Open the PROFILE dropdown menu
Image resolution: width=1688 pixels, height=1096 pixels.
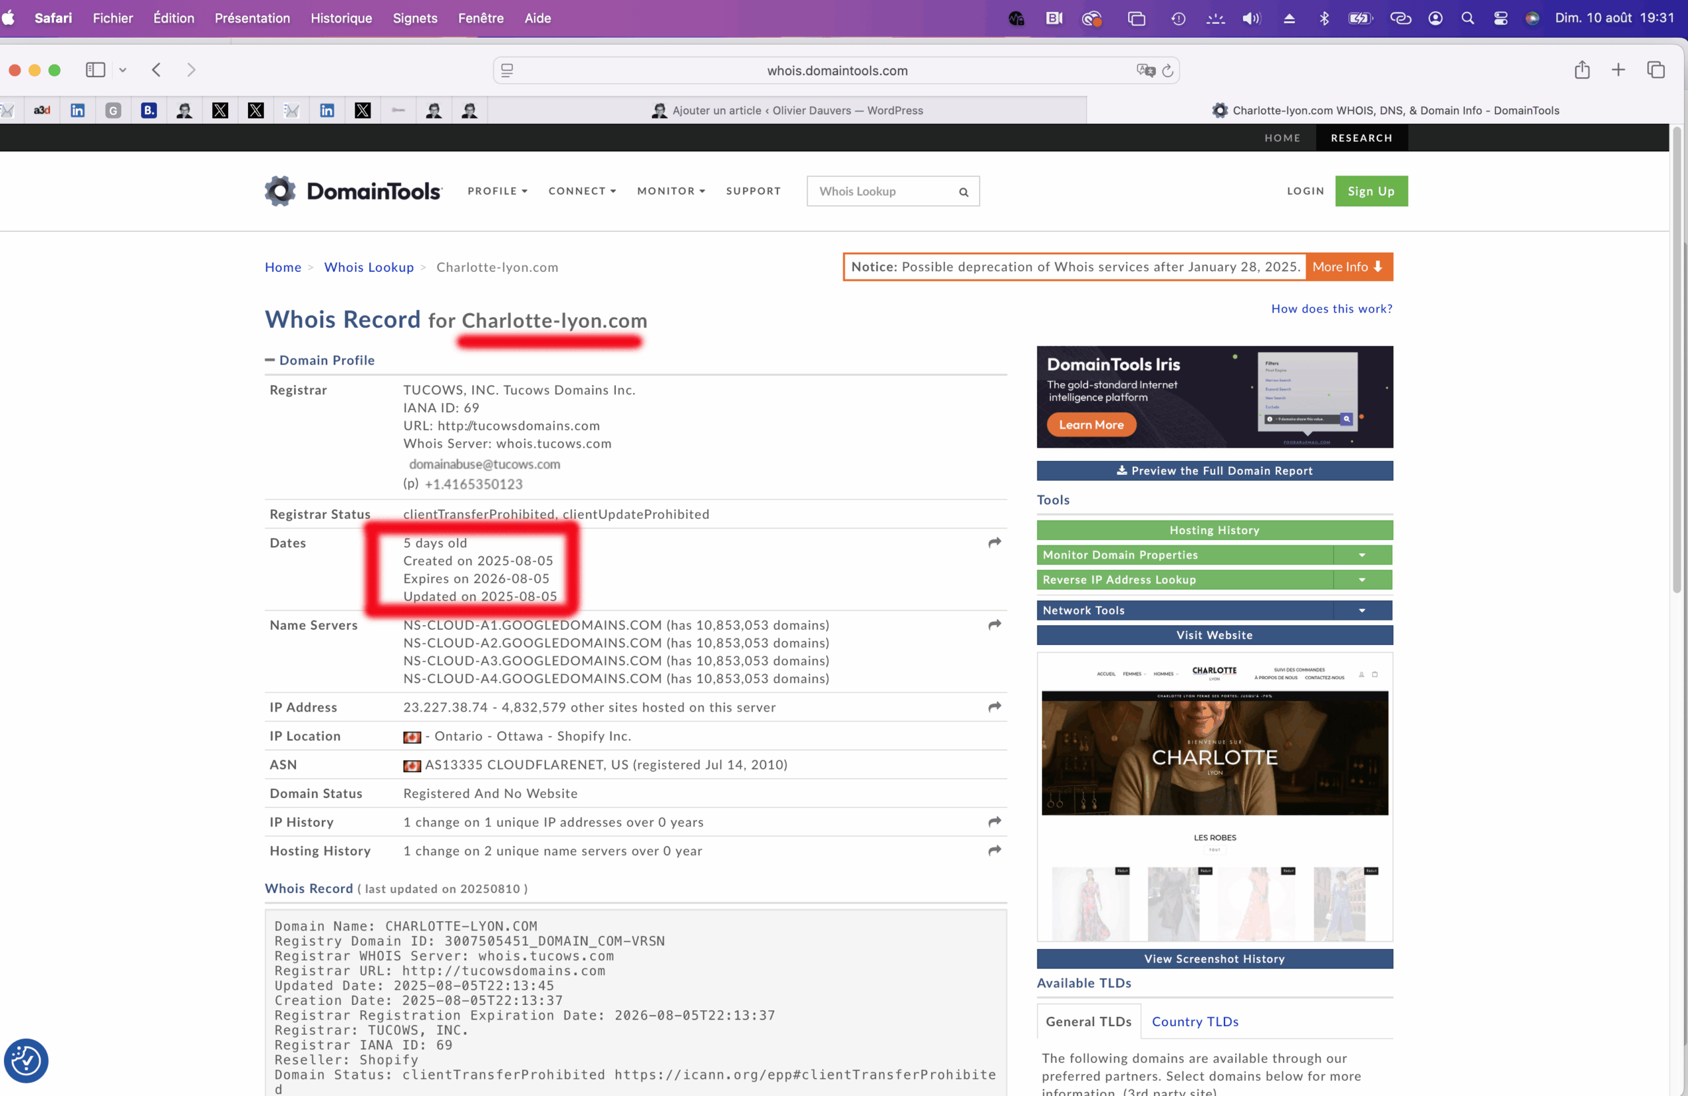point(497,191)
